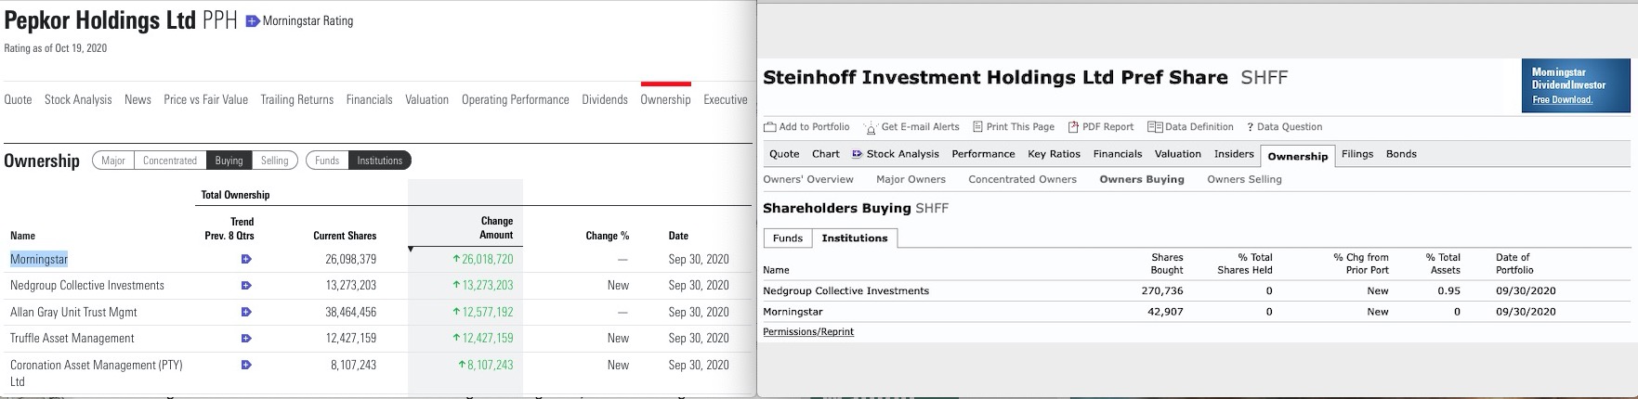Click the Data Question help icon
The image size is (1638, 399).
(1250, 127)
